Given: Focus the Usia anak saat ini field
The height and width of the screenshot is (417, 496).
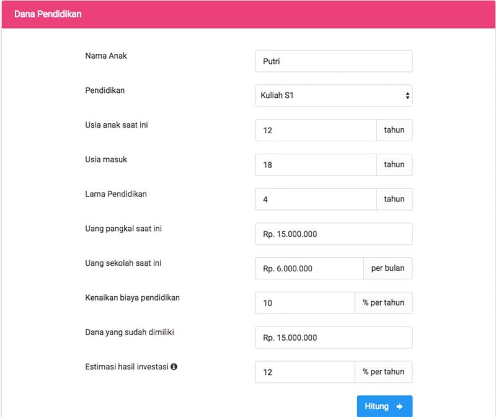Looking at the screenshot, I should point(315,130).
